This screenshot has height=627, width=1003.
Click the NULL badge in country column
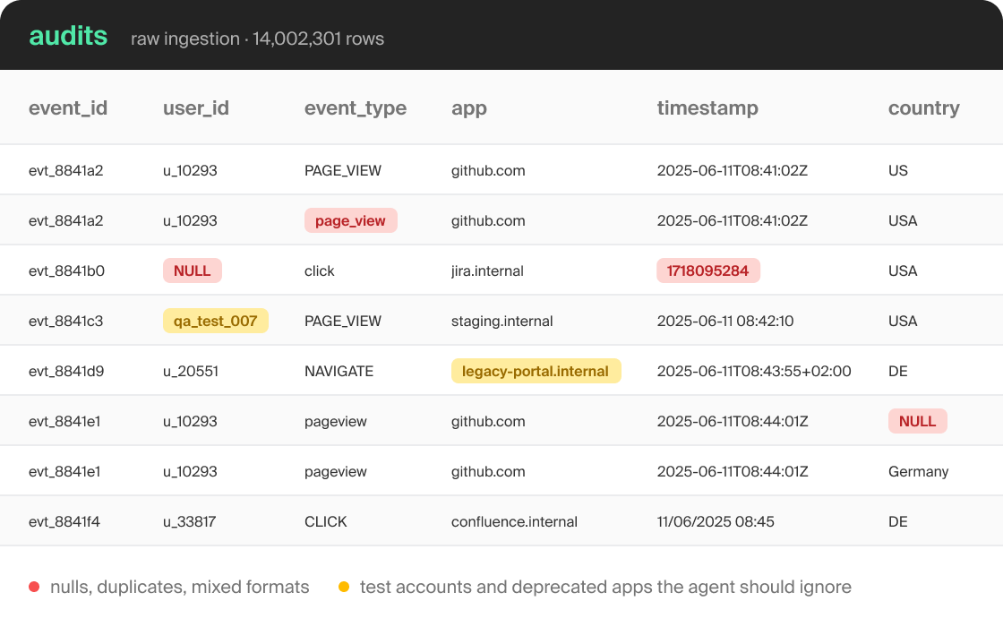[x=917, y=421]
